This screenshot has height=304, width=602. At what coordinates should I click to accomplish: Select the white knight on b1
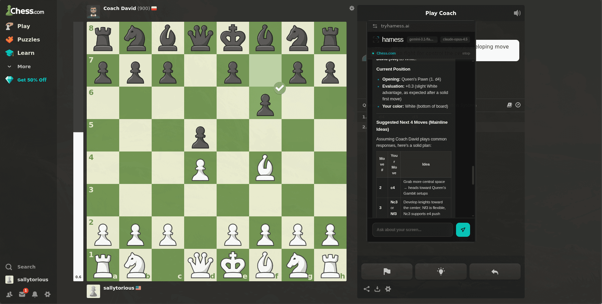135,265
